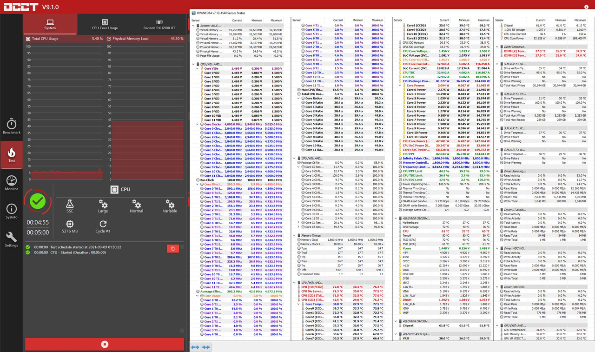Collapse the GPU [#0]: AMD sensor group
Image resolution: width=595 pixels, height=352 pixels.
click(497, 325)
